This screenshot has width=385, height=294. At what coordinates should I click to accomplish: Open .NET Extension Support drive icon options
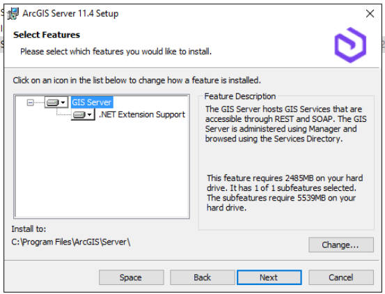point(83,114)
